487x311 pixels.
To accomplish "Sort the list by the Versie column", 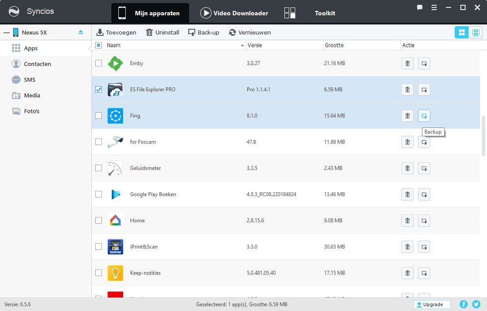I will [284, 45].
